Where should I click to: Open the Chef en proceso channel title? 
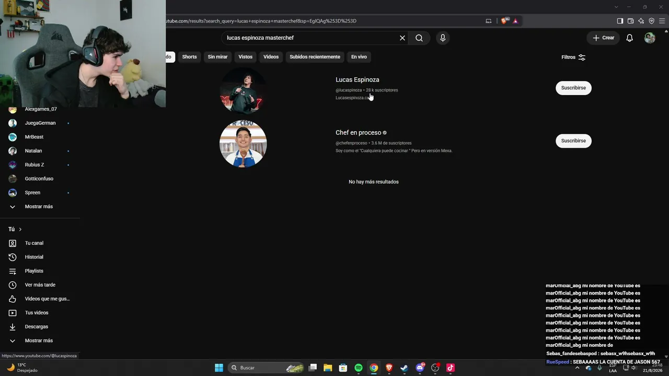(359, 133)
